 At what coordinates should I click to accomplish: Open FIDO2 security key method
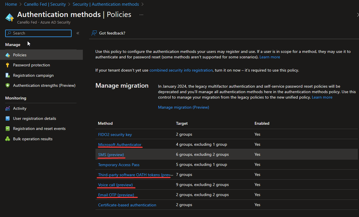pos(115,135)
